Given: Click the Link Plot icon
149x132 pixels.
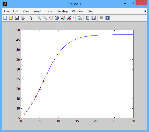Looking at the screenshot, I should coord(79,18).
